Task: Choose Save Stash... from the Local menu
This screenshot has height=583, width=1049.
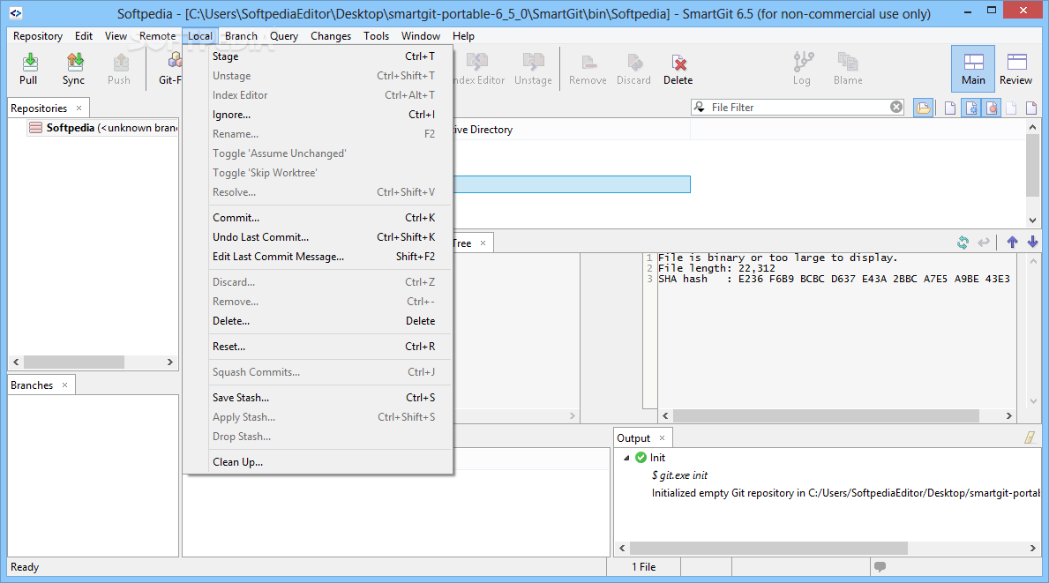Action: point(318,397)
